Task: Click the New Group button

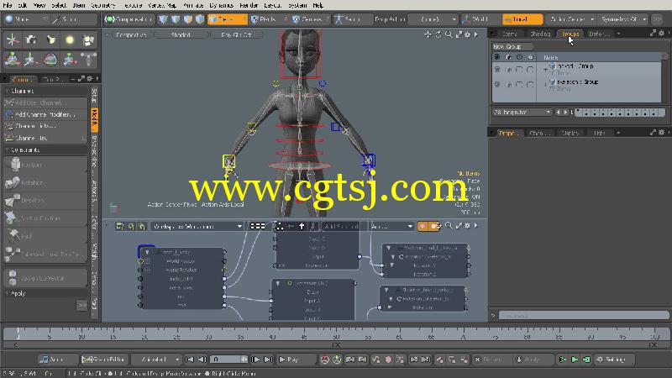Action: click(x=512, y=46)
